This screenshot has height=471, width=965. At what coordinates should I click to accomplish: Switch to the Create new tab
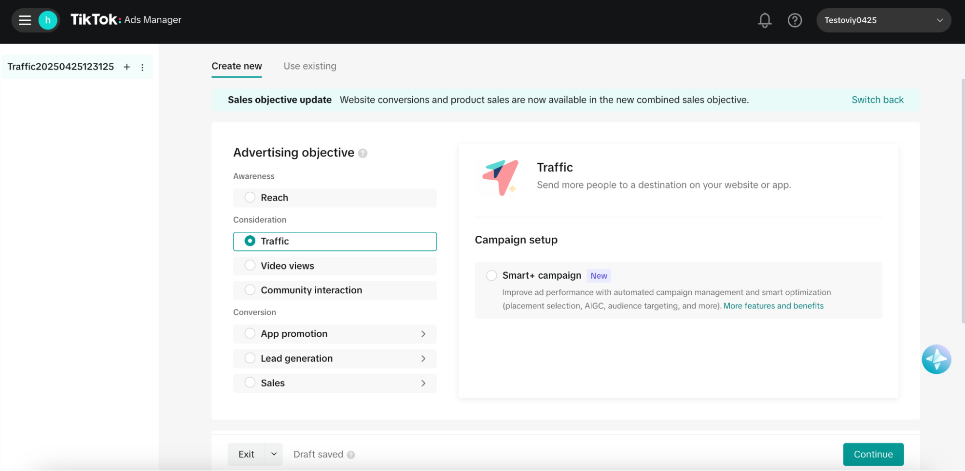click(x=237, y=66)
